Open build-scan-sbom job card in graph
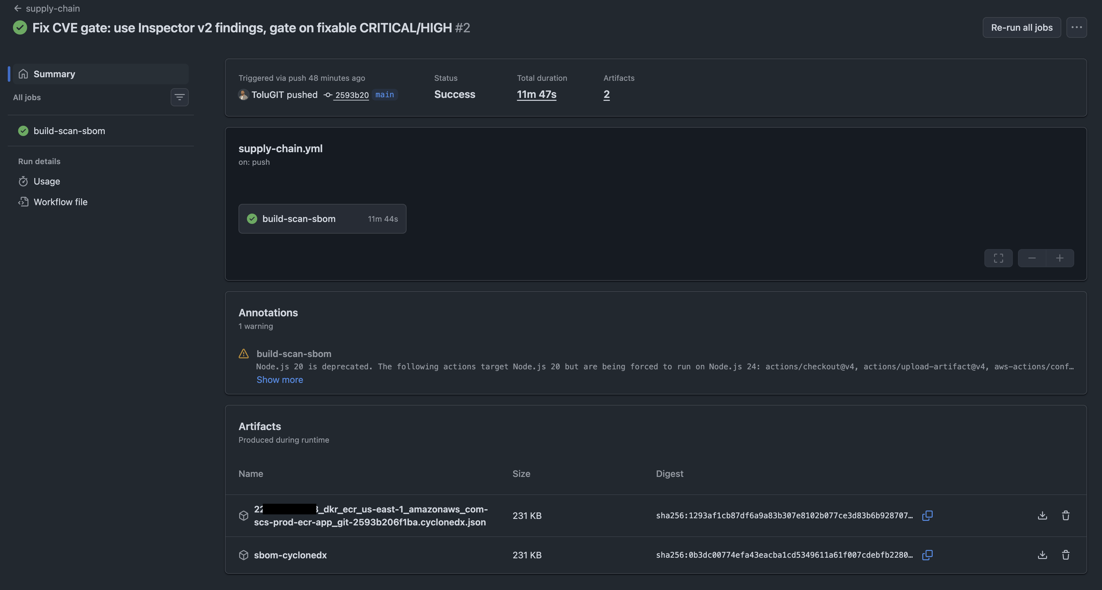 click(322, 219)
